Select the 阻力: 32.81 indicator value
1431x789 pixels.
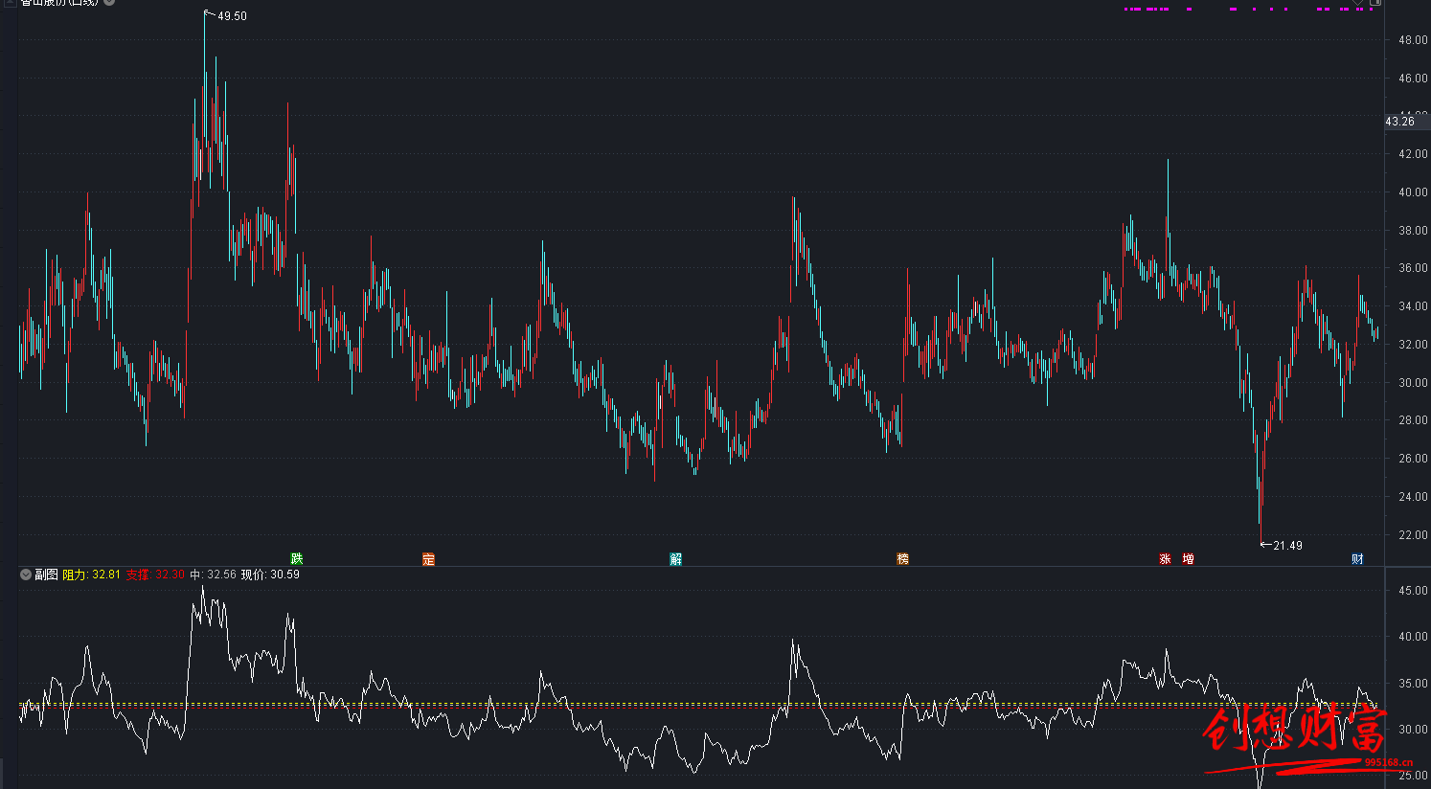point(91,575)
